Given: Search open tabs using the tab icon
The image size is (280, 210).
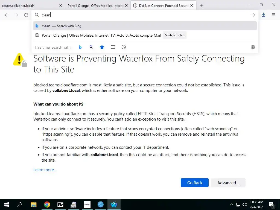Looking at the screenshot, I should pyautogui.click(x=113, y=47).
